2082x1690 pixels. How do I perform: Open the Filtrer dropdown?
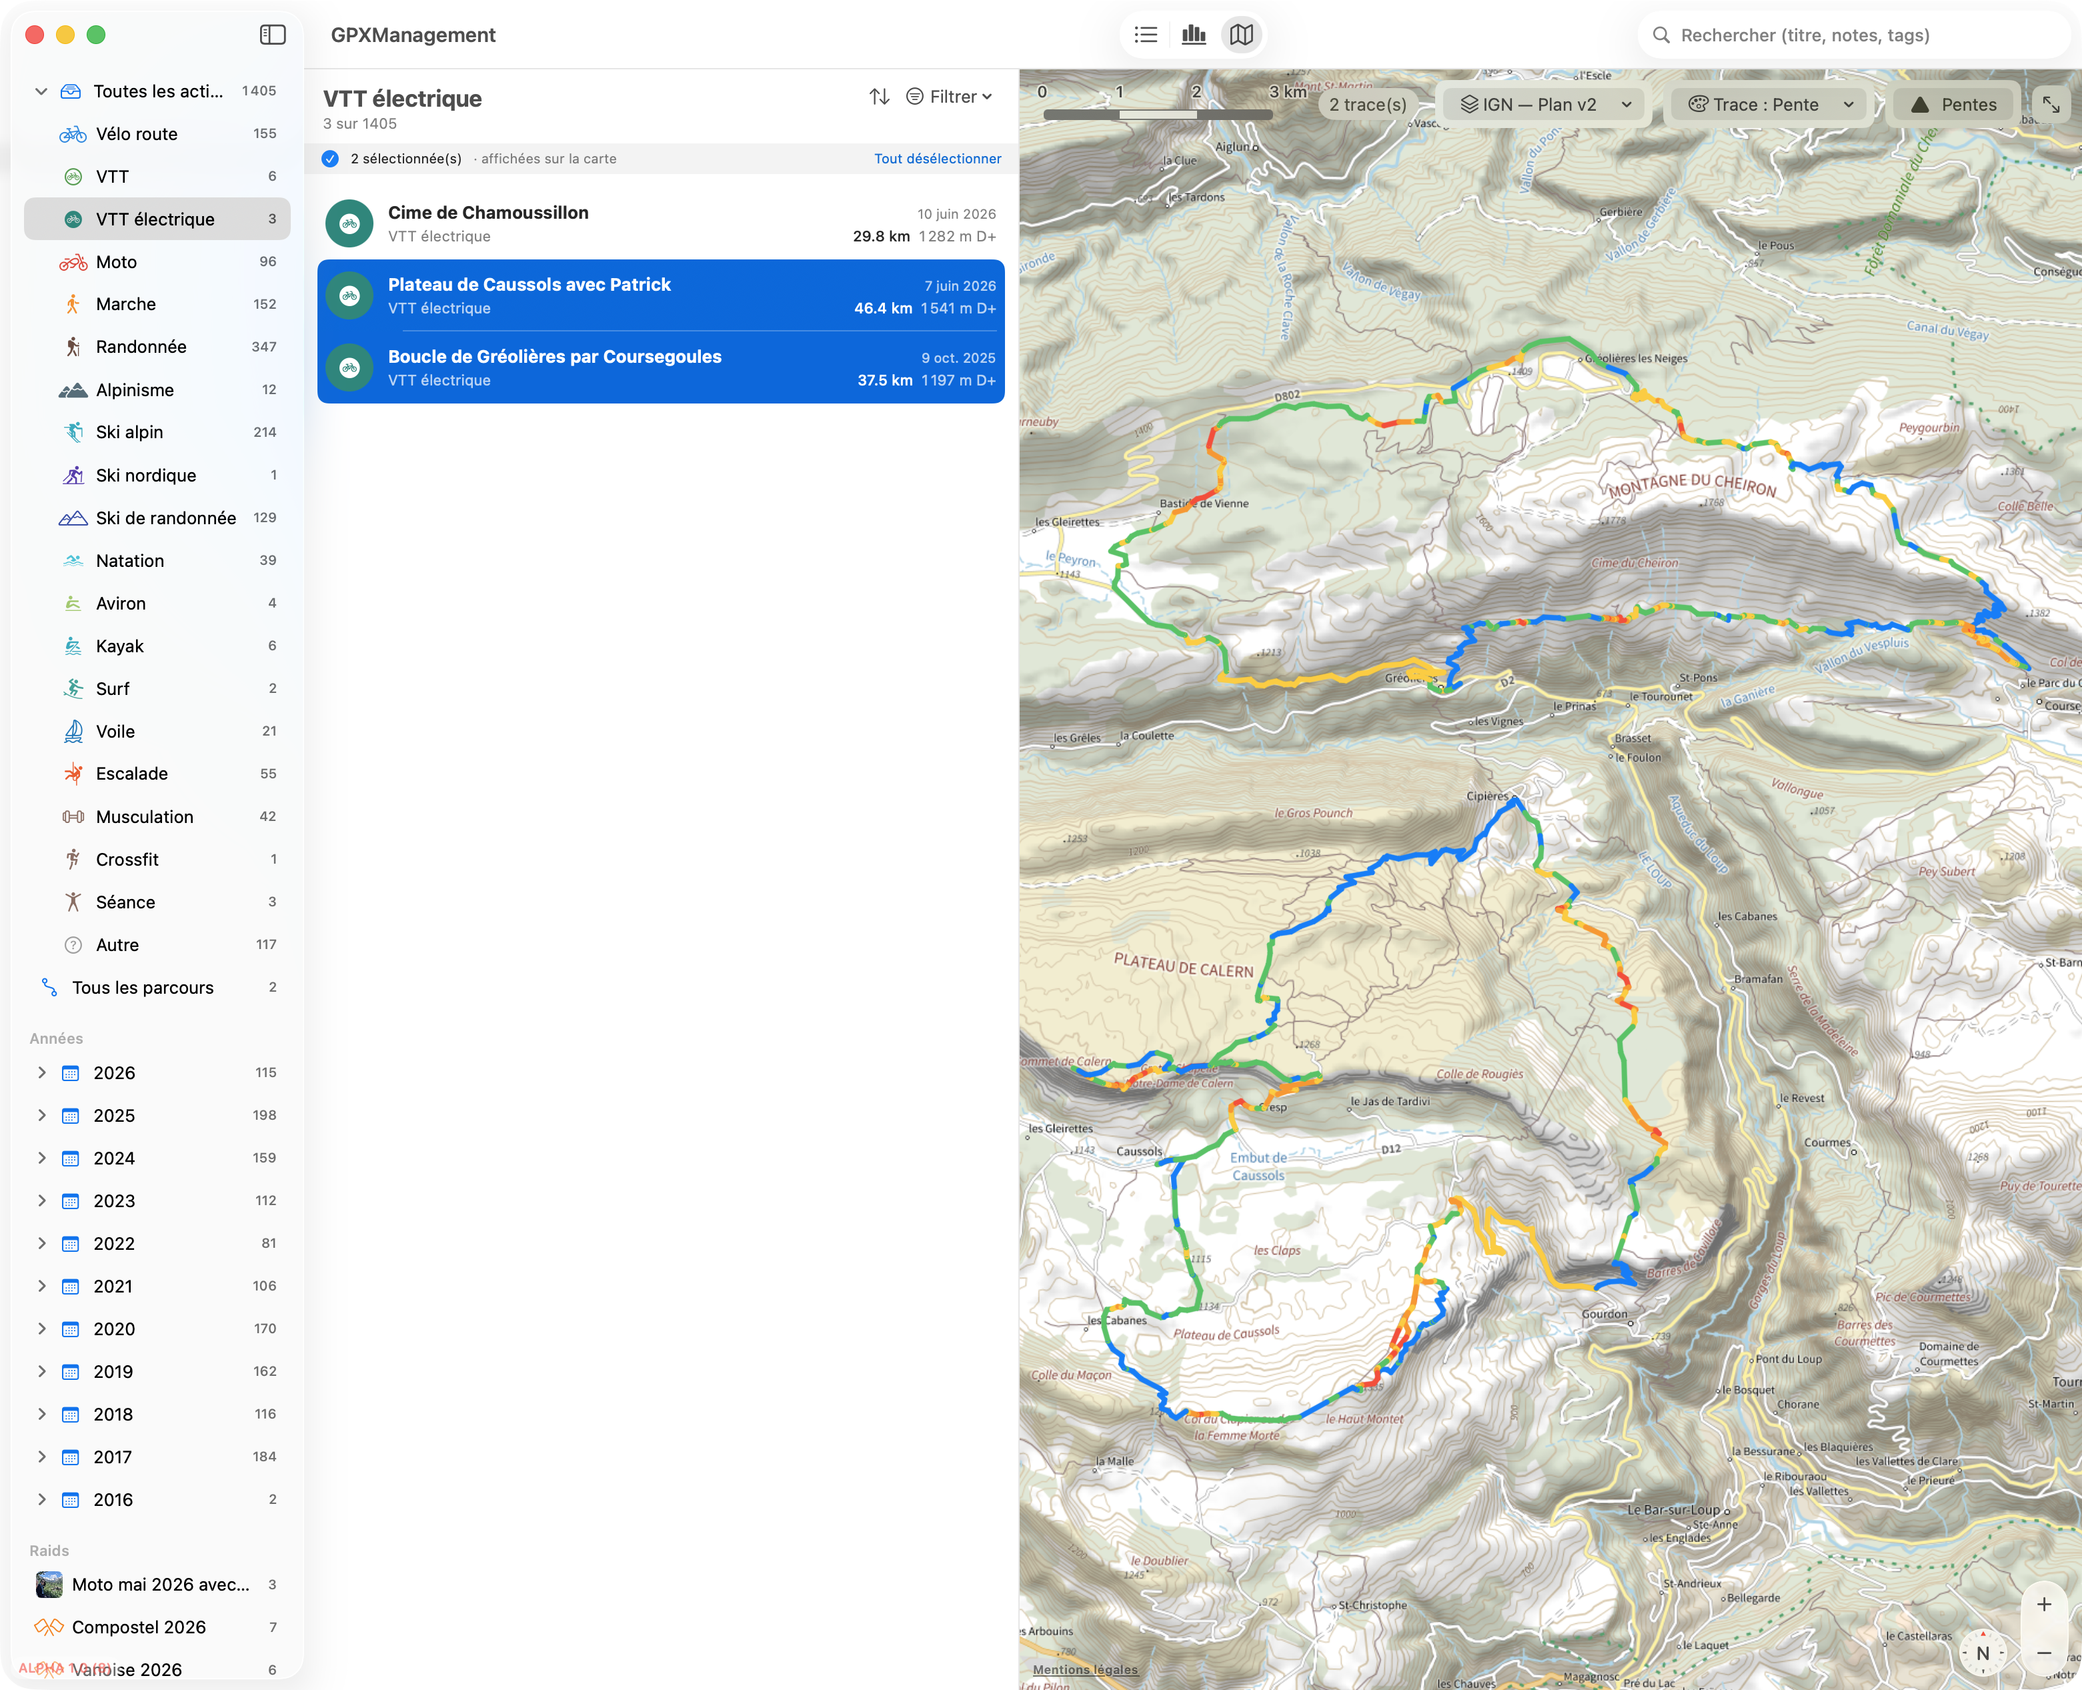click(x=949, y=97)
